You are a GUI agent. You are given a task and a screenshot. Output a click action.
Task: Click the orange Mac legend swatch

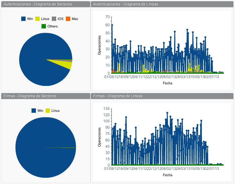[68, 19]
